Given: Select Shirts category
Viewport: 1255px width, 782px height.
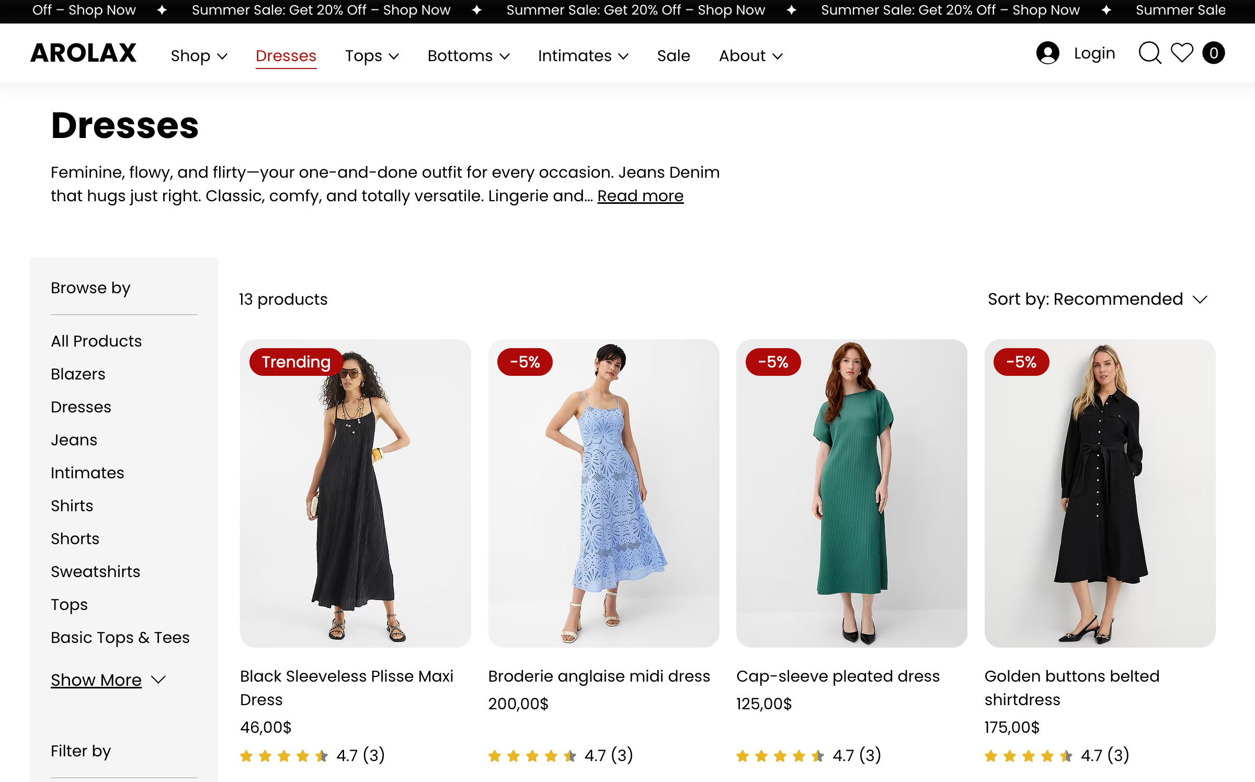Looking at the screenshot, I should click(72, 505).
